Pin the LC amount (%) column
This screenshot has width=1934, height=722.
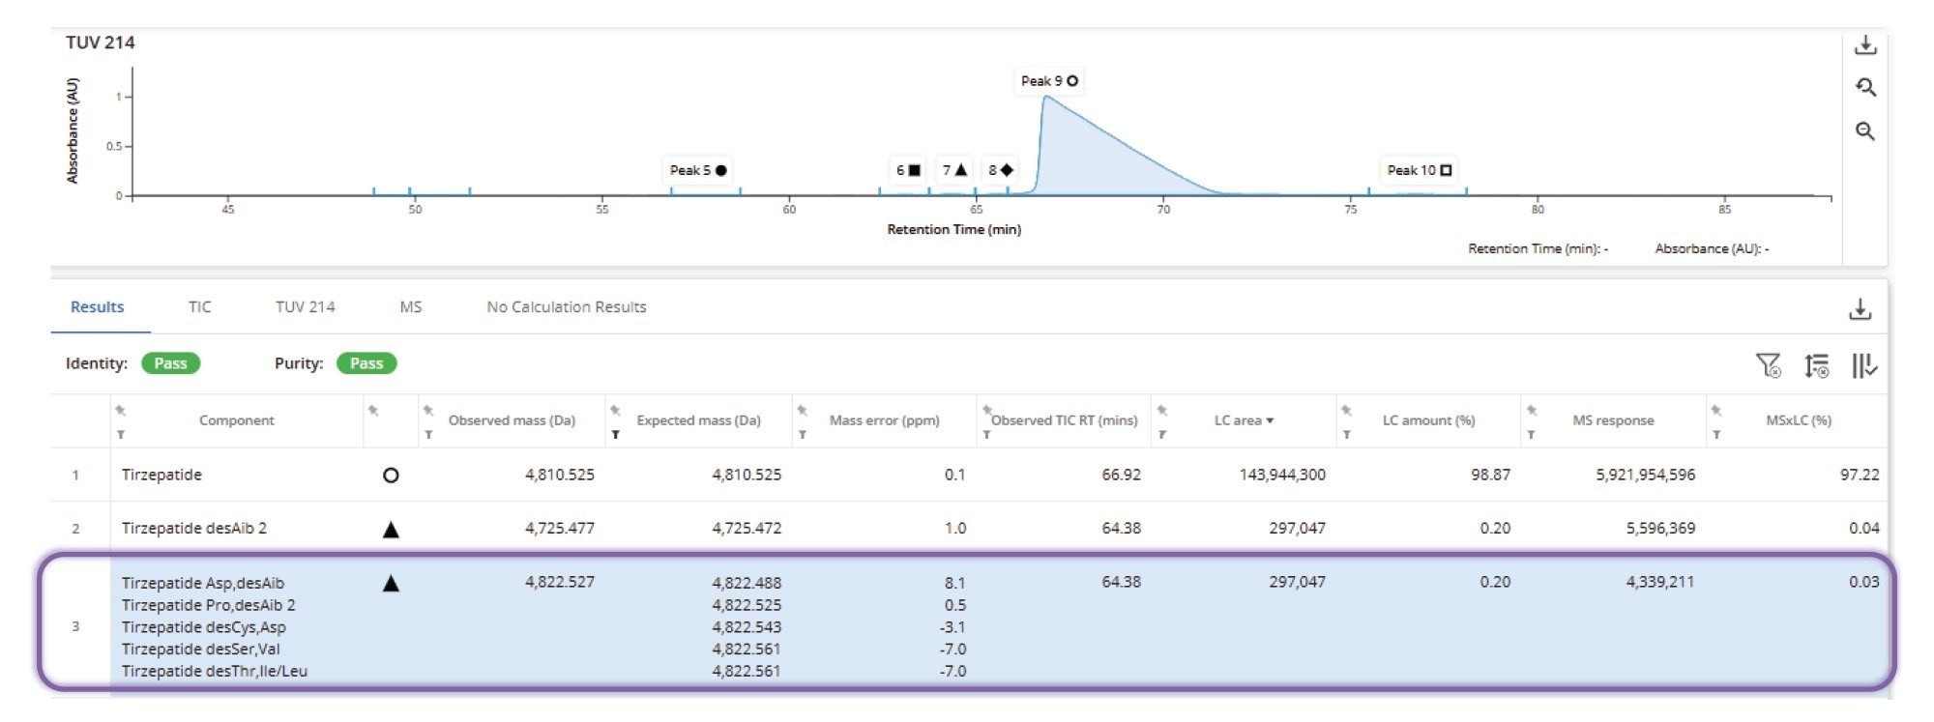coord(1347,410)
